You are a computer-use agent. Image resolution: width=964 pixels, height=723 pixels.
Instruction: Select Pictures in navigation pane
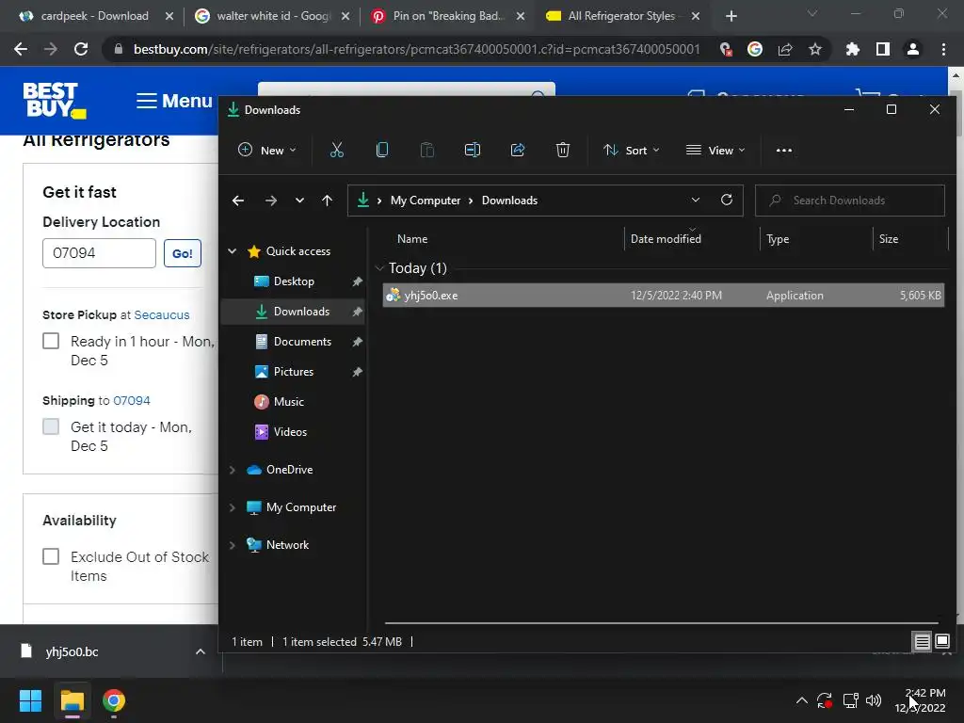(x=294, y=371)
